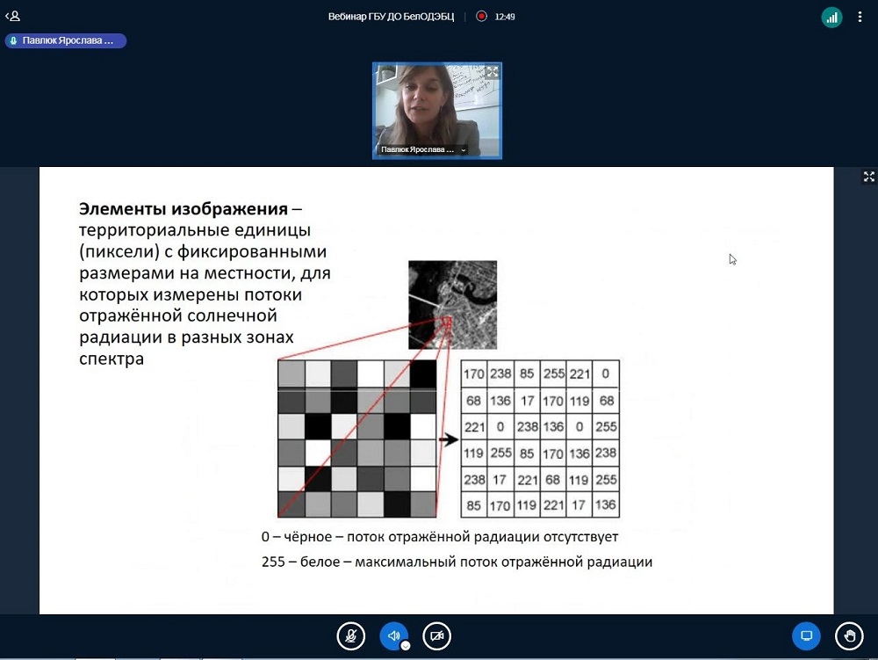Open the audio device dropdown chevron
Screen dimensions: 878x660
coord(406,646)
